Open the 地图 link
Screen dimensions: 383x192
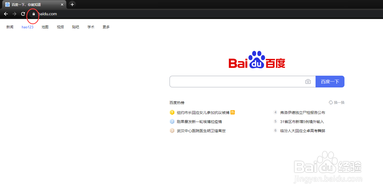click(x=45, y=27)
